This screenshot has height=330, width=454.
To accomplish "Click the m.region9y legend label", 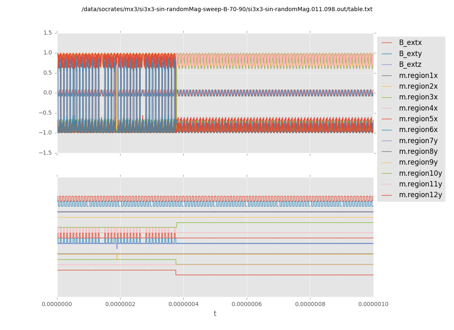I will pyautogui.click(x=418, y=162).
